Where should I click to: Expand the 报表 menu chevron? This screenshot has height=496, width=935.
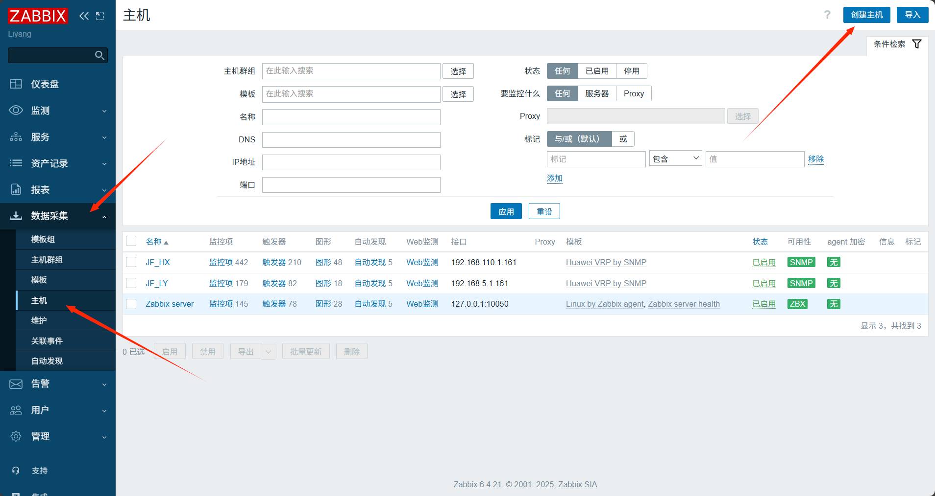point(104,190)
